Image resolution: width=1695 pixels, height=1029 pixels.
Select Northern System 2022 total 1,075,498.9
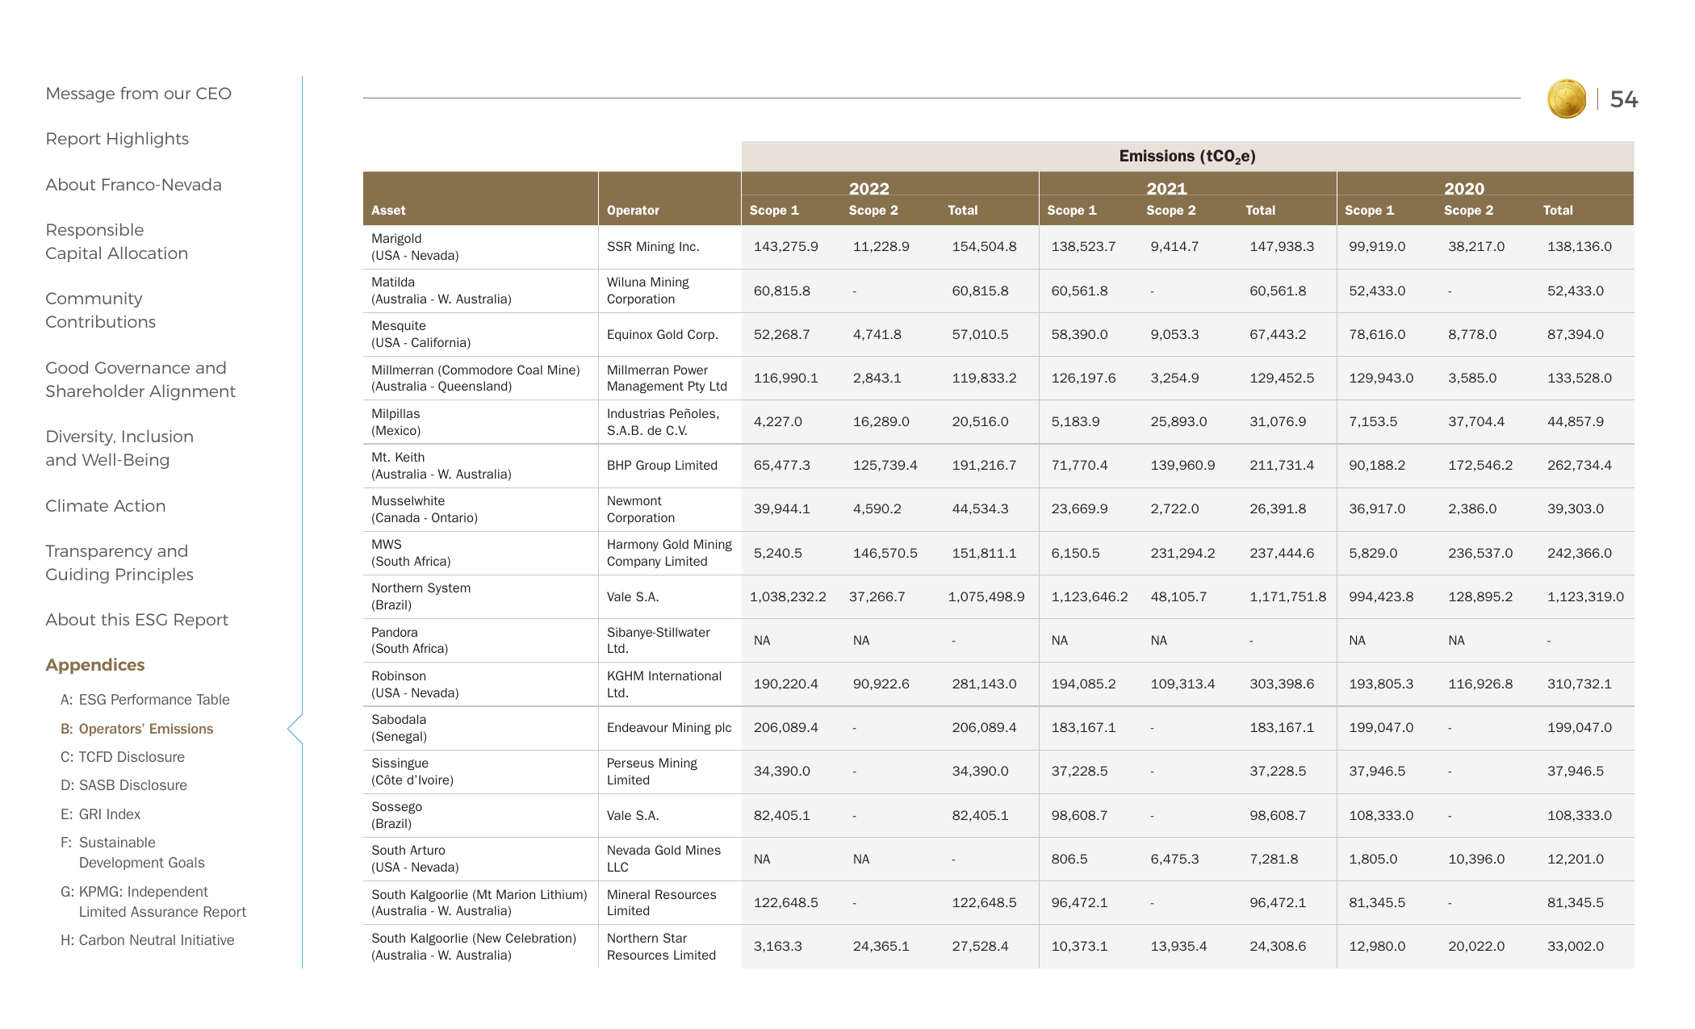coord(986,596)
